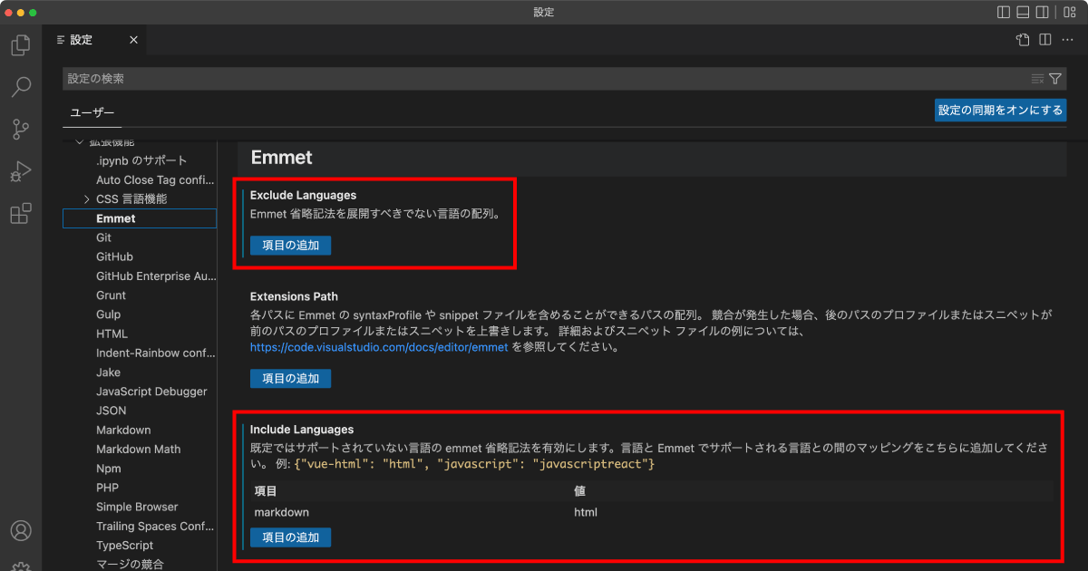1088x571 pixels.
Task: Open the Accounts menu icon
Action: pos(21,530)
